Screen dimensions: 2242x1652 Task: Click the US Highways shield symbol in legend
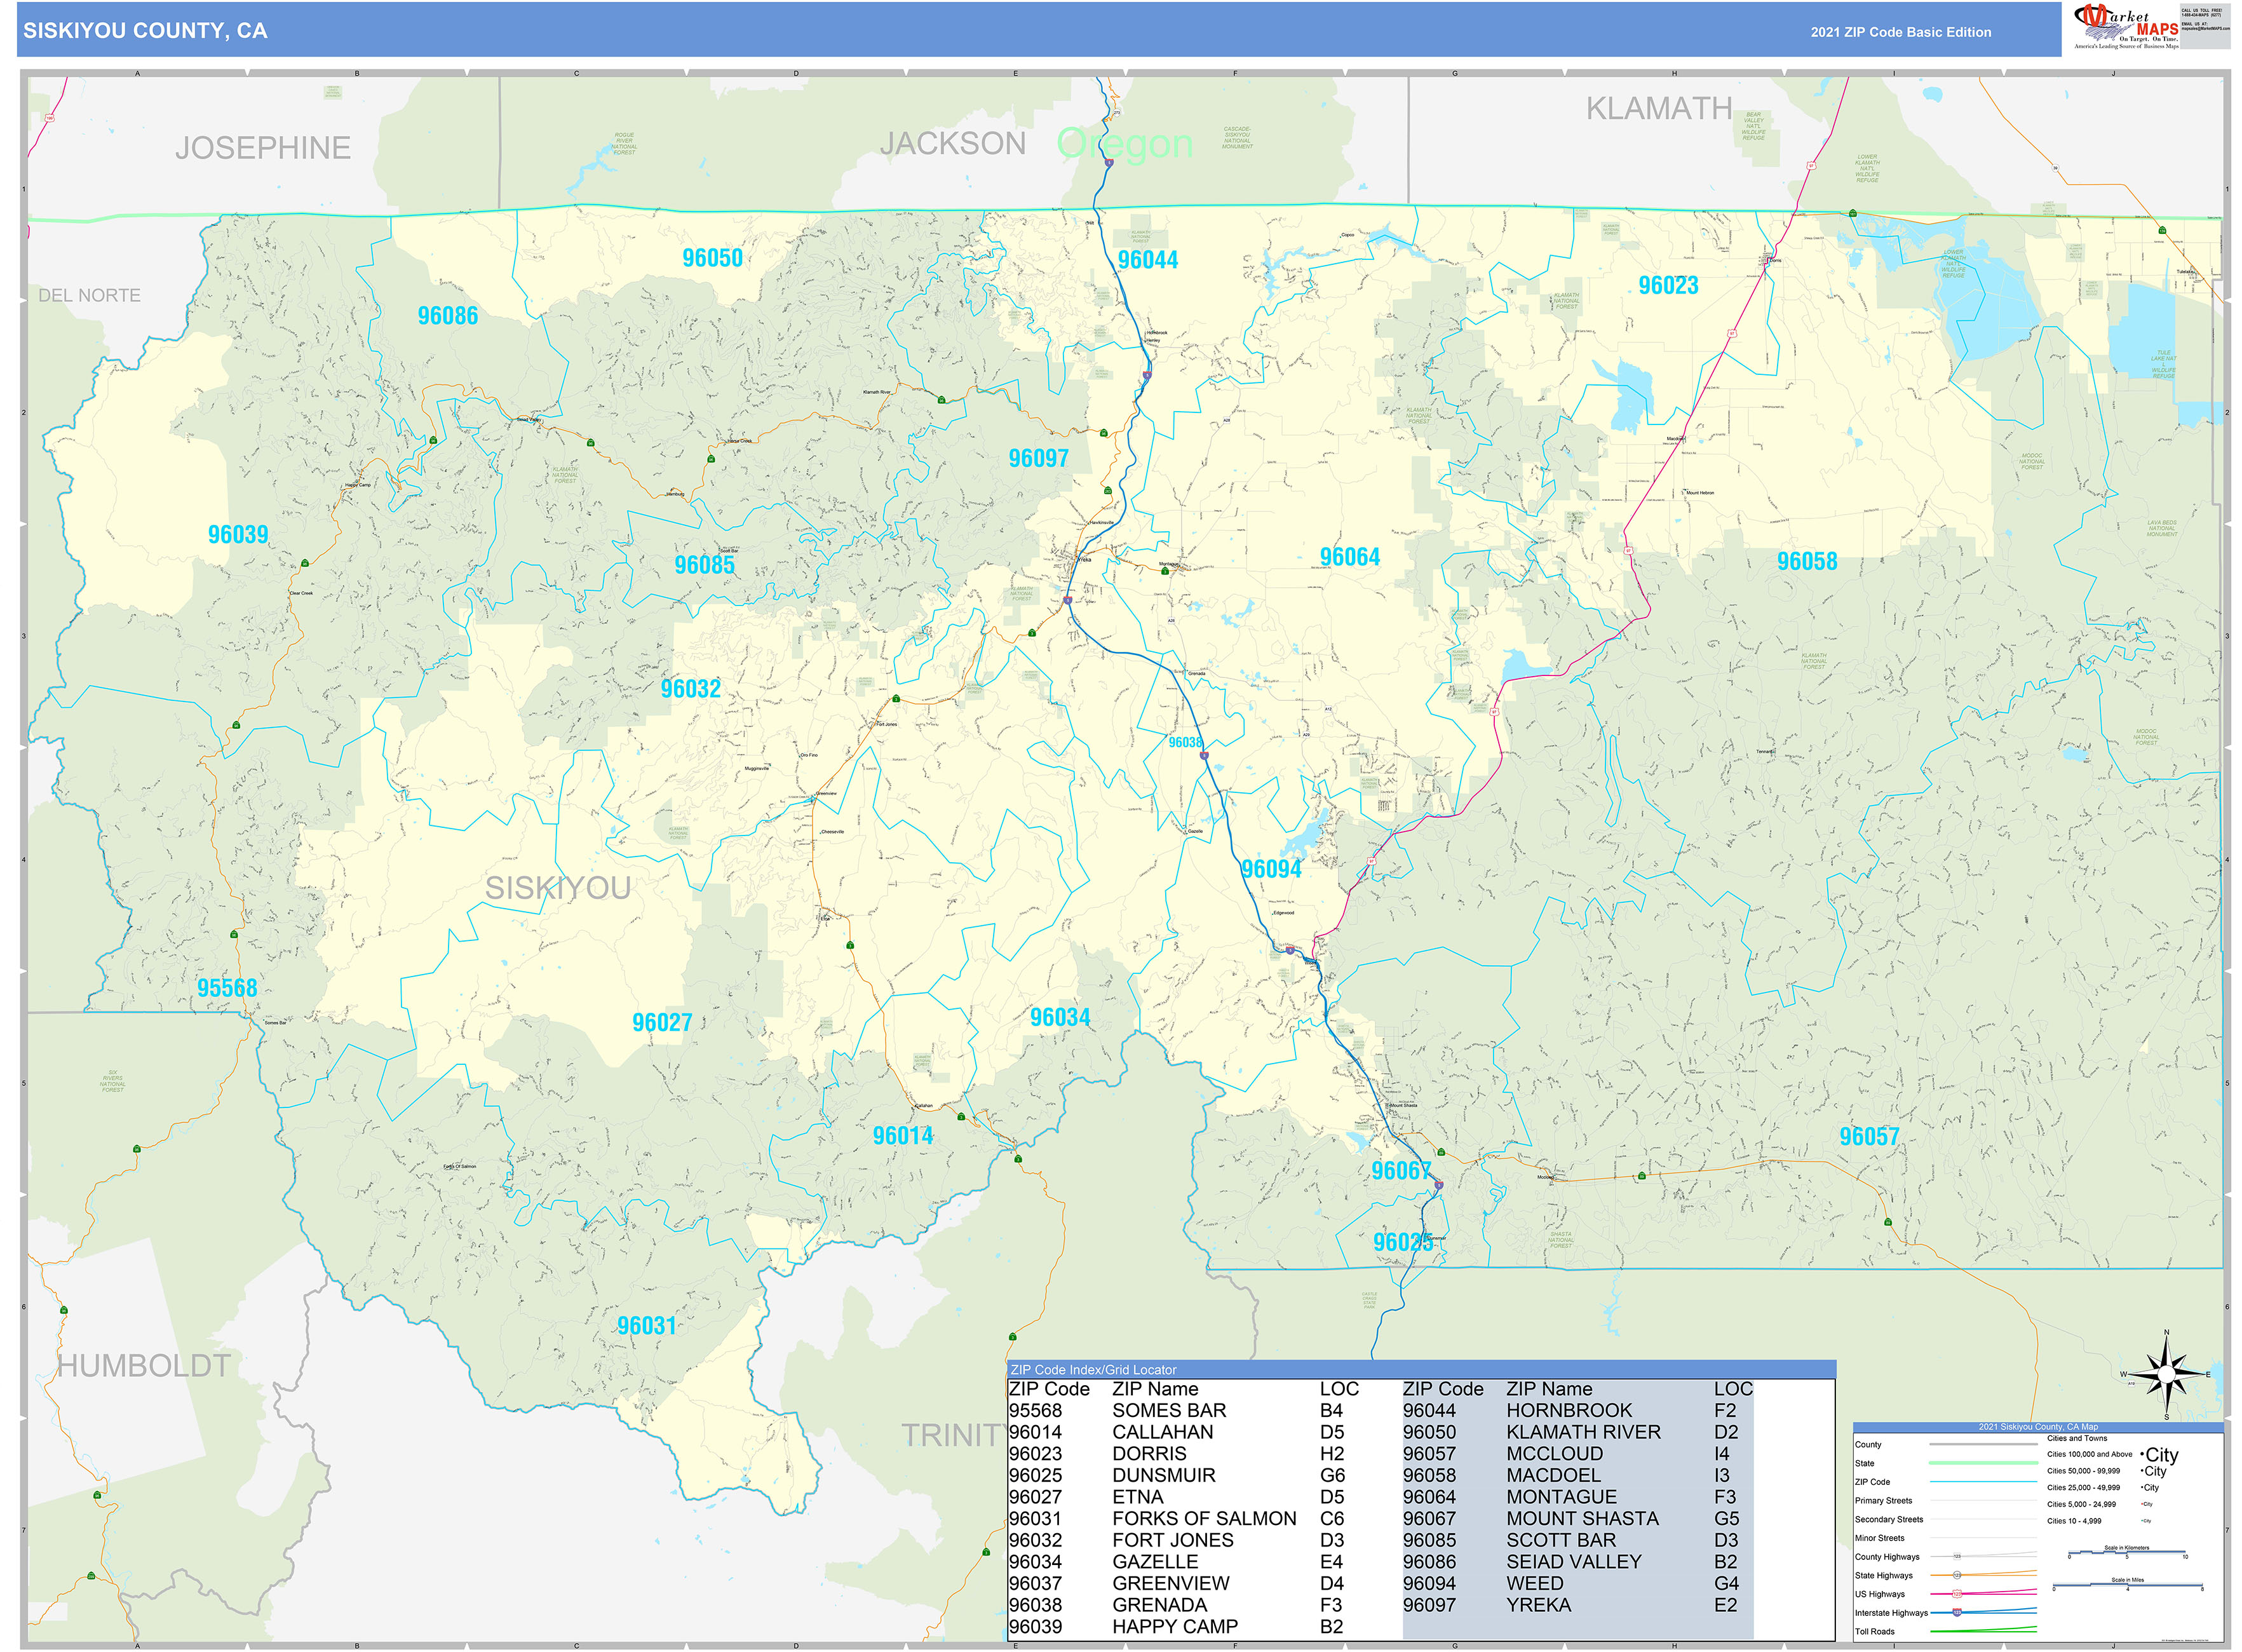1957,1594
